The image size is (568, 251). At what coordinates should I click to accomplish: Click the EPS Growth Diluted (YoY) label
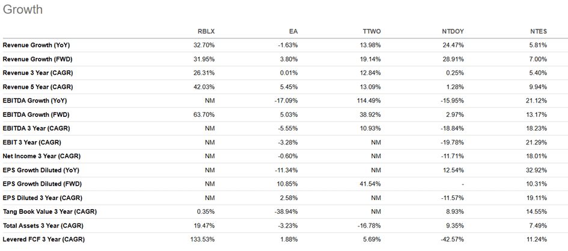[44, 170]
